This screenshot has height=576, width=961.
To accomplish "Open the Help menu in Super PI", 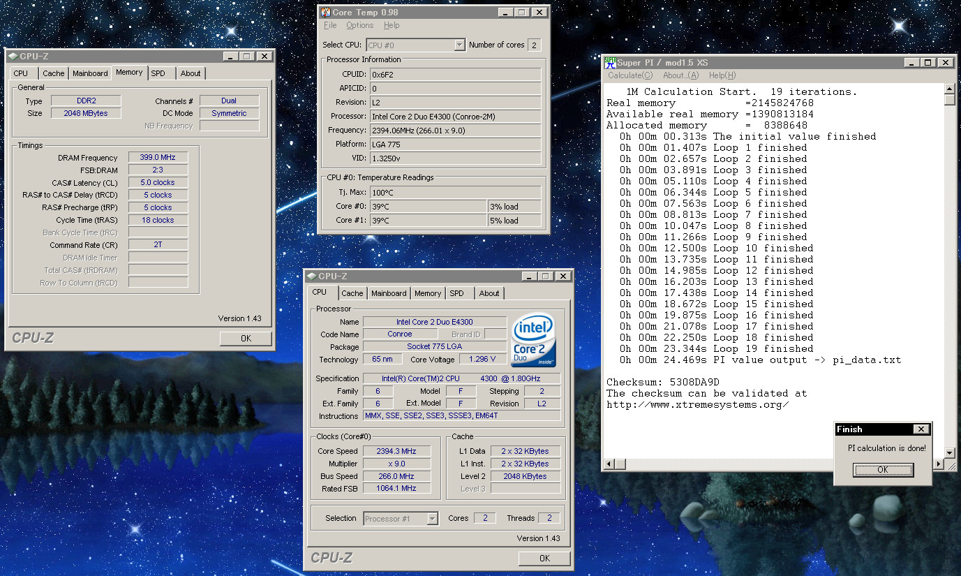I will [722, 75].
